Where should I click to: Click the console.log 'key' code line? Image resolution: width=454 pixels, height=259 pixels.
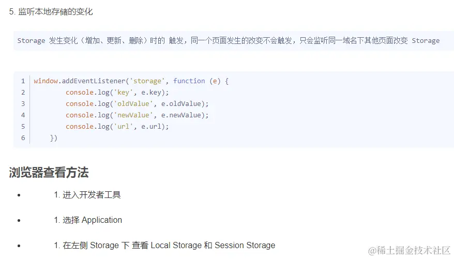click(x=117, y=93)
